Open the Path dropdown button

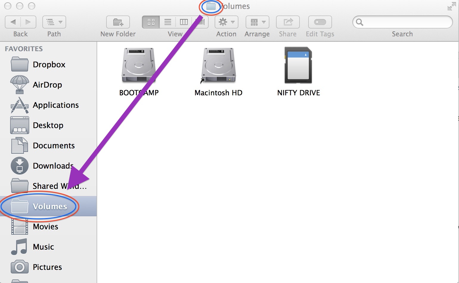click(x=54, y=22)
